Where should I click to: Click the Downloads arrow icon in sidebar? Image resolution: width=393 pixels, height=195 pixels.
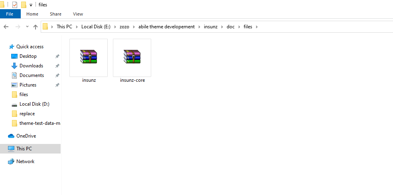(x=14, y=66)
